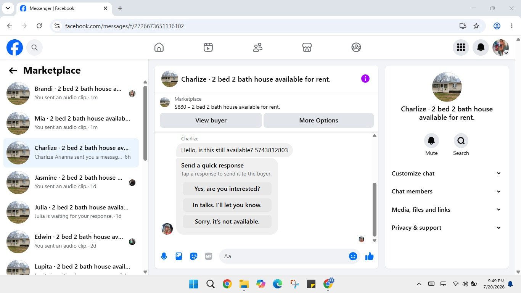The image size is (521, 293).
Task: Select the Charlize conversation in the list
Action: pyautogui.click(x=71, y=153)
